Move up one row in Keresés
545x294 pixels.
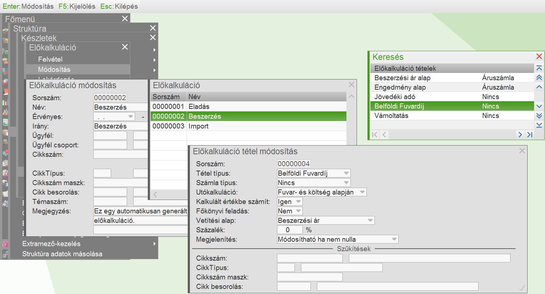click(539, 87)
